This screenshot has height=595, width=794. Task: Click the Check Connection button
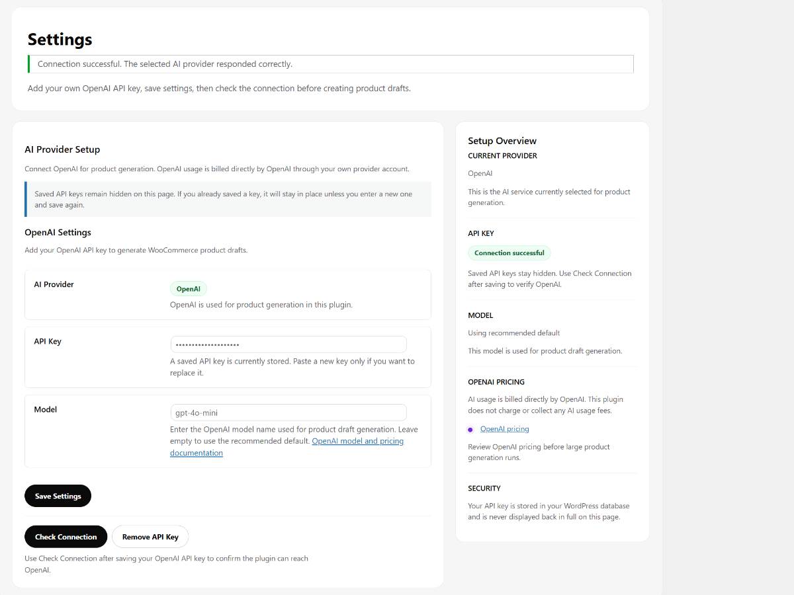tap(66, 537)
